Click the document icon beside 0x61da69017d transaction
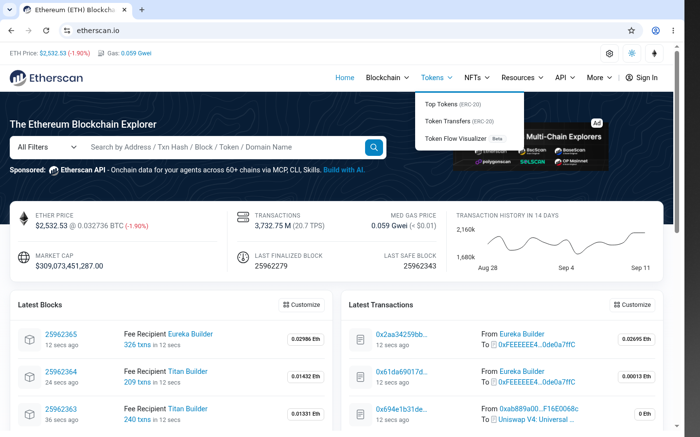 [360, 377]
